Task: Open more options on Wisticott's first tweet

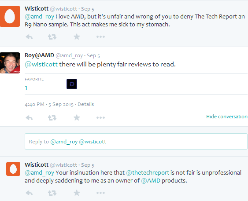Action: pyautogui.click(x=100, y=37)
